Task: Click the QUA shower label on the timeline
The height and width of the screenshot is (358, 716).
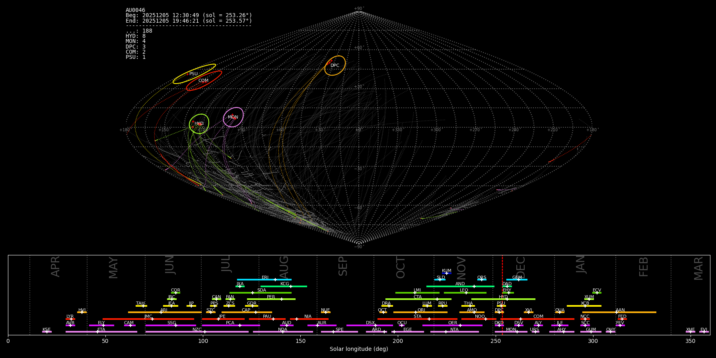Action: click(x=560, y=310)
